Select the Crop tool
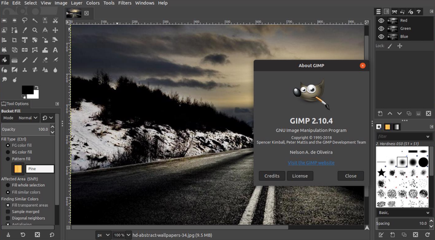This screenshot has height=240, width=435. click(14, 40)
